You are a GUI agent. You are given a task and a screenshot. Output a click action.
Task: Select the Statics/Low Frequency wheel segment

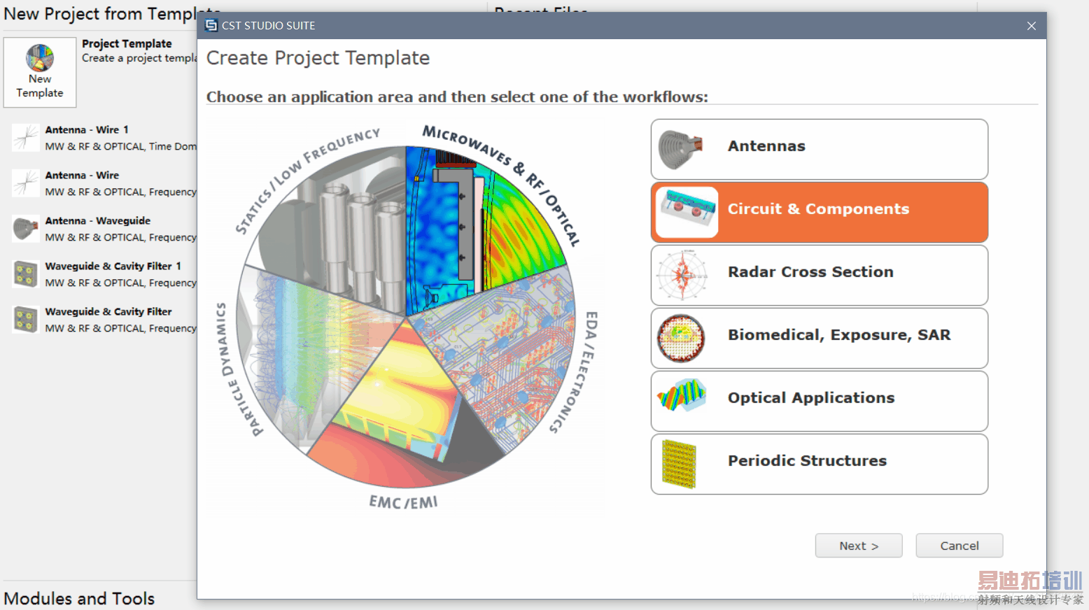point(336,231)
